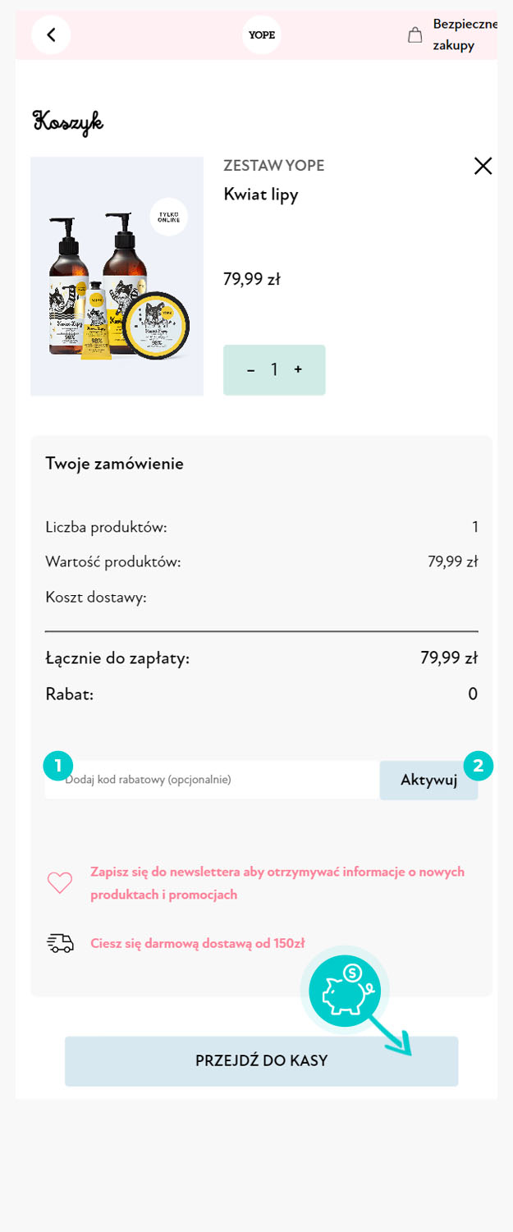Remove Kwiat lipy from cart with X

tap(483, 166)
